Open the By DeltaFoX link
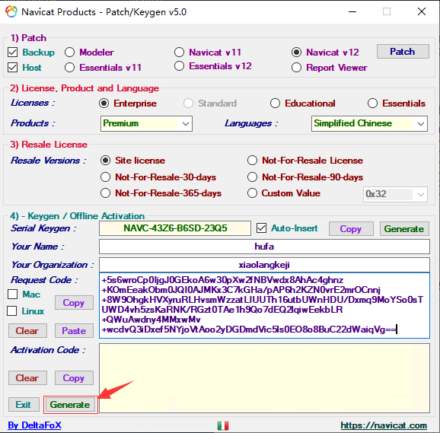The image size is (440, 433). point(34,425)
